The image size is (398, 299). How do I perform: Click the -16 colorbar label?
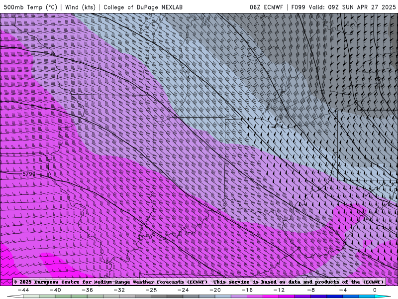click(x=247, y=290)
